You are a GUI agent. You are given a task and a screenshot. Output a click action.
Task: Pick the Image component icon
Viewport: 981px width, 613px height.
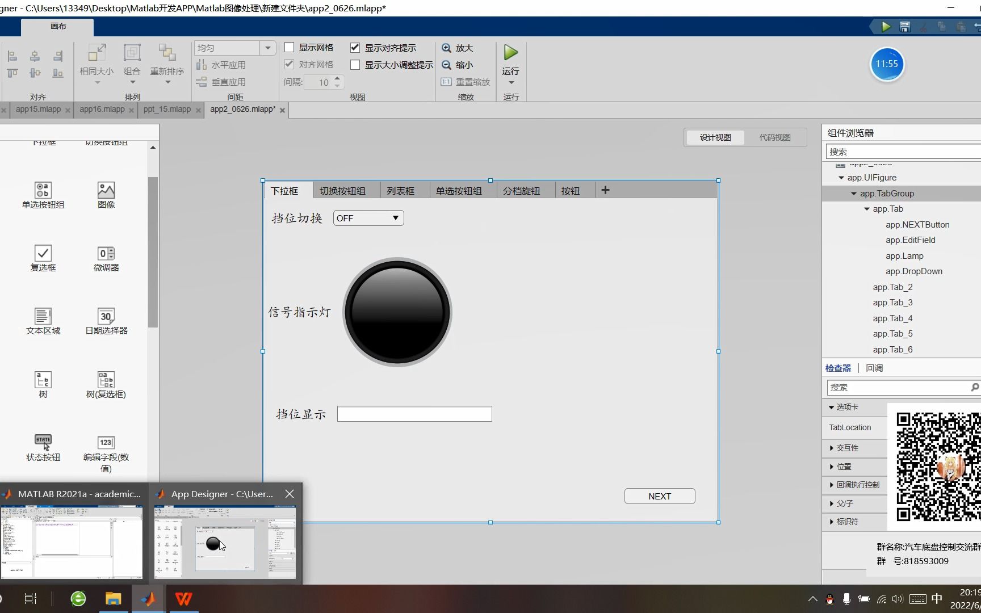click(106, 190)
